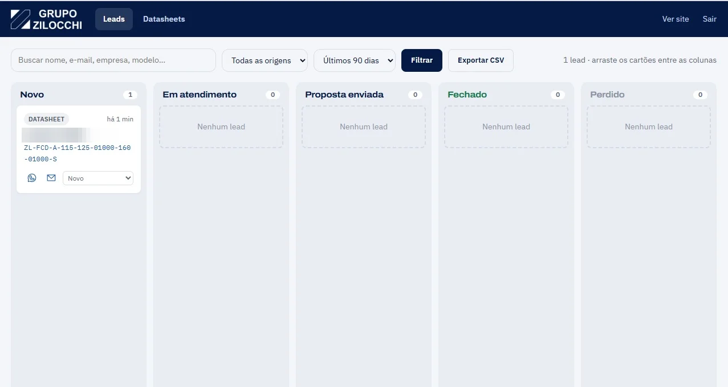Focus the lead search input field
The height and width of the screenshot is (387, 728).
113,60
